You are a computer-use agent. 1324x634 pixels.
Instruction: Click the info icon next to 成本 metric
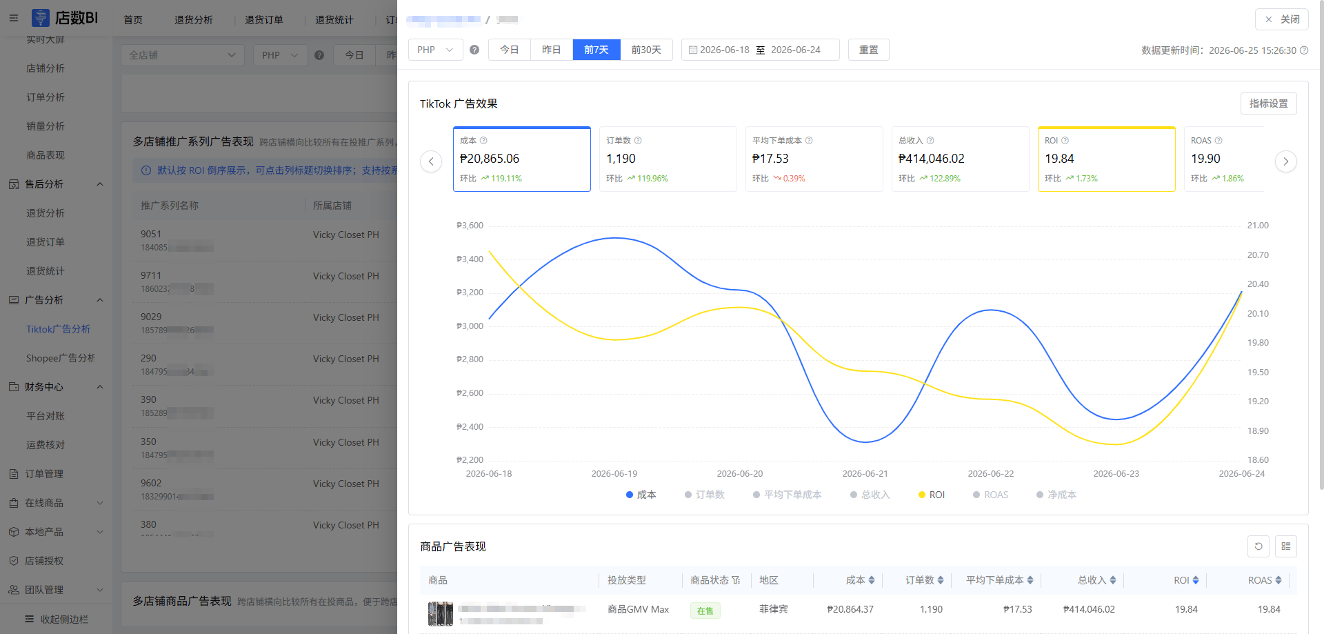pyautogui.click(x=483, y=141)
